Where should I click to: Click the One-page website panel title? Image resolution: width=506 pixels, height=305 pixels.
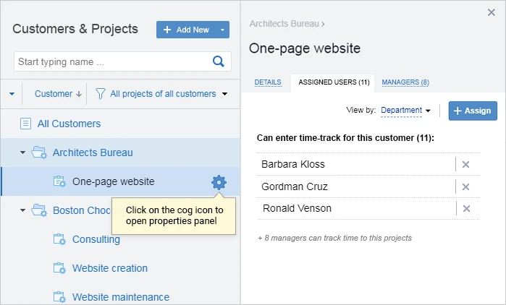pyautogui.click(x=305, y=48)
